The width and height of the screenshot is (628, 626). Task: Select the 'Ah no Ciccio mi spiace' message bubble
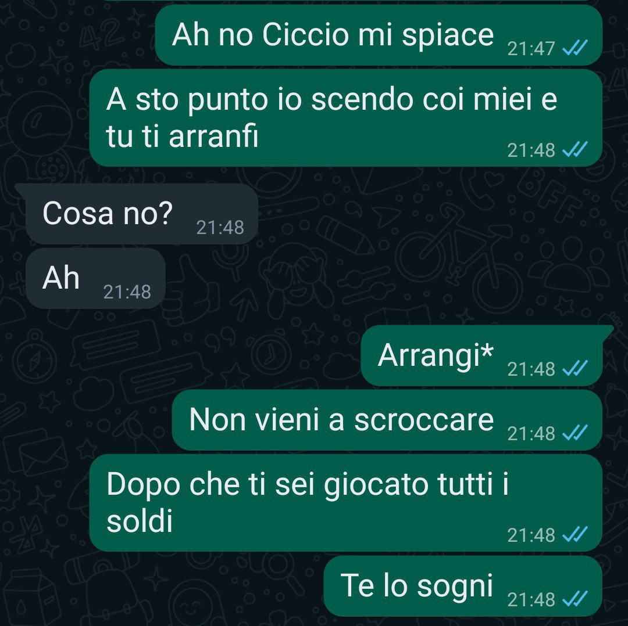click(379, 35)
